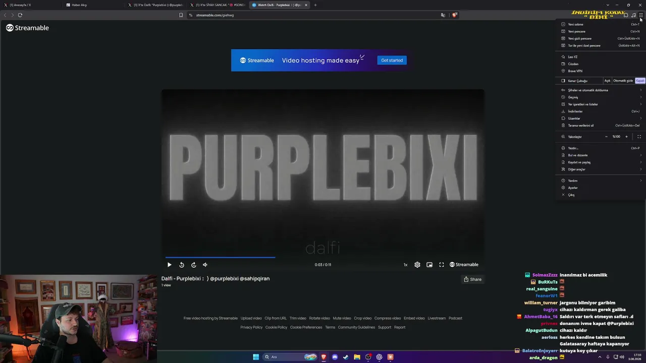Image resolution: width=646 pixels, height=363 pixels.
Task: Open Tor ile yeni özel pencere
Action: [x=601, y=45]
